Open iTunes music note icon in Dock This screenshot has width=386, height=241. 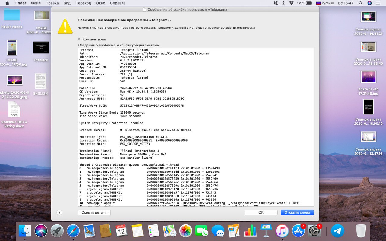pyautogui.click(x=282, y=231)
